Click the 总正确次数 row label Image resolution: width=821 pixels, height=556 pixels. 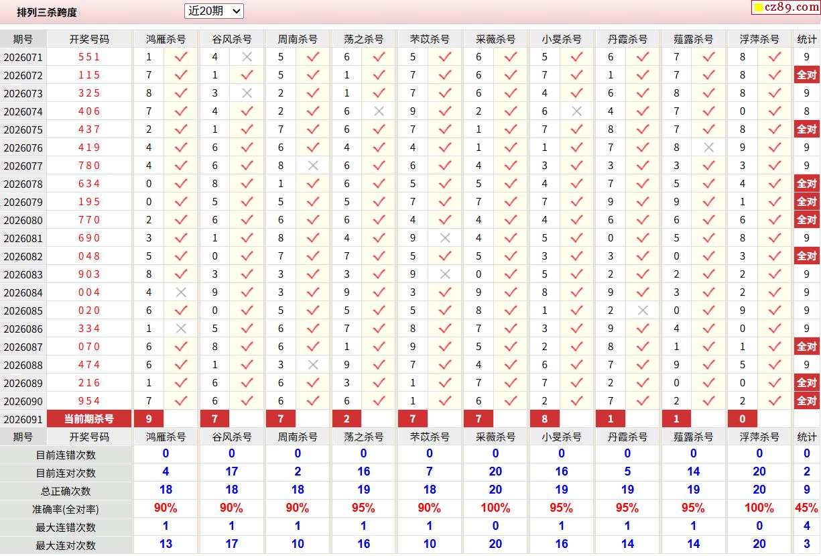pyautogui.click(x=66, y=491)
